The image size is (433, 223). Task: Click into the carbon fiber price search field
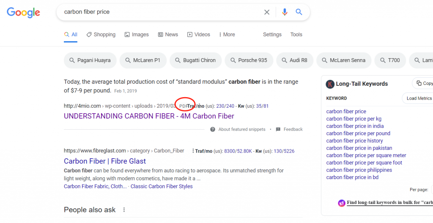point(161,12)
